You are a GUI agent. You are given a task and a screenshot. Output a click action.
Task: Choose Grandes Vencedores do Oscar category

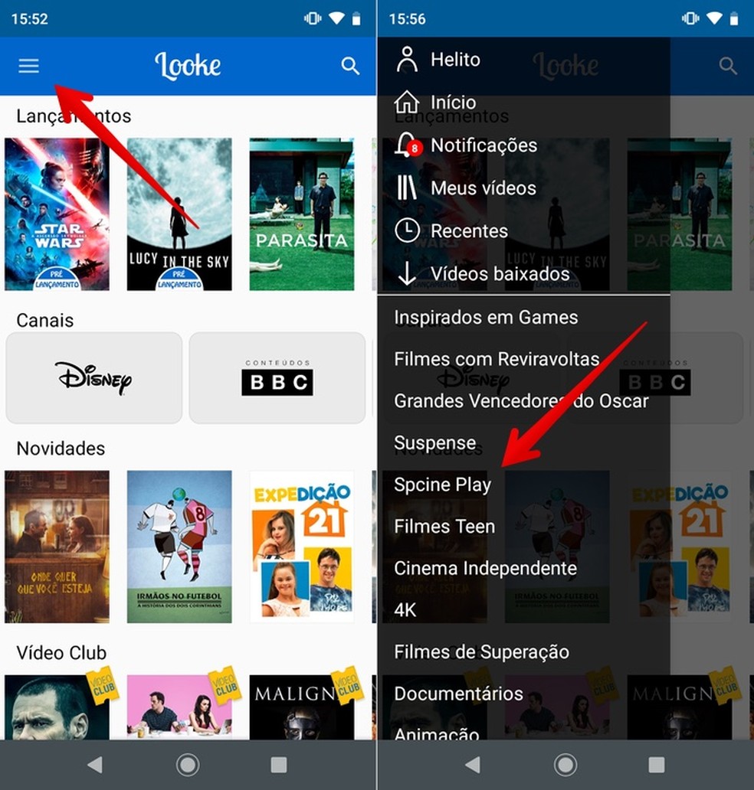[x=521, y=401]
